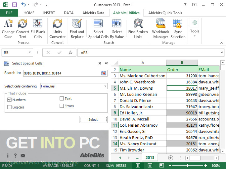Activate Sync Selection tool
226x169 pixels.
(x=178, y=29)
